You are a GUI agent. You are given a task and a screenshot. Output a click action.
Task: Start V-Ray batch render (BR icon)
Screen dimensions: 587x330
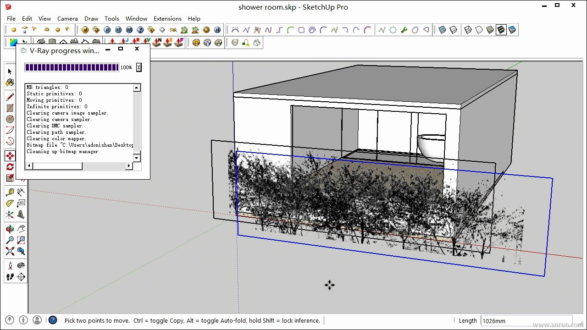pyautogui.click(x=129, y=30)
